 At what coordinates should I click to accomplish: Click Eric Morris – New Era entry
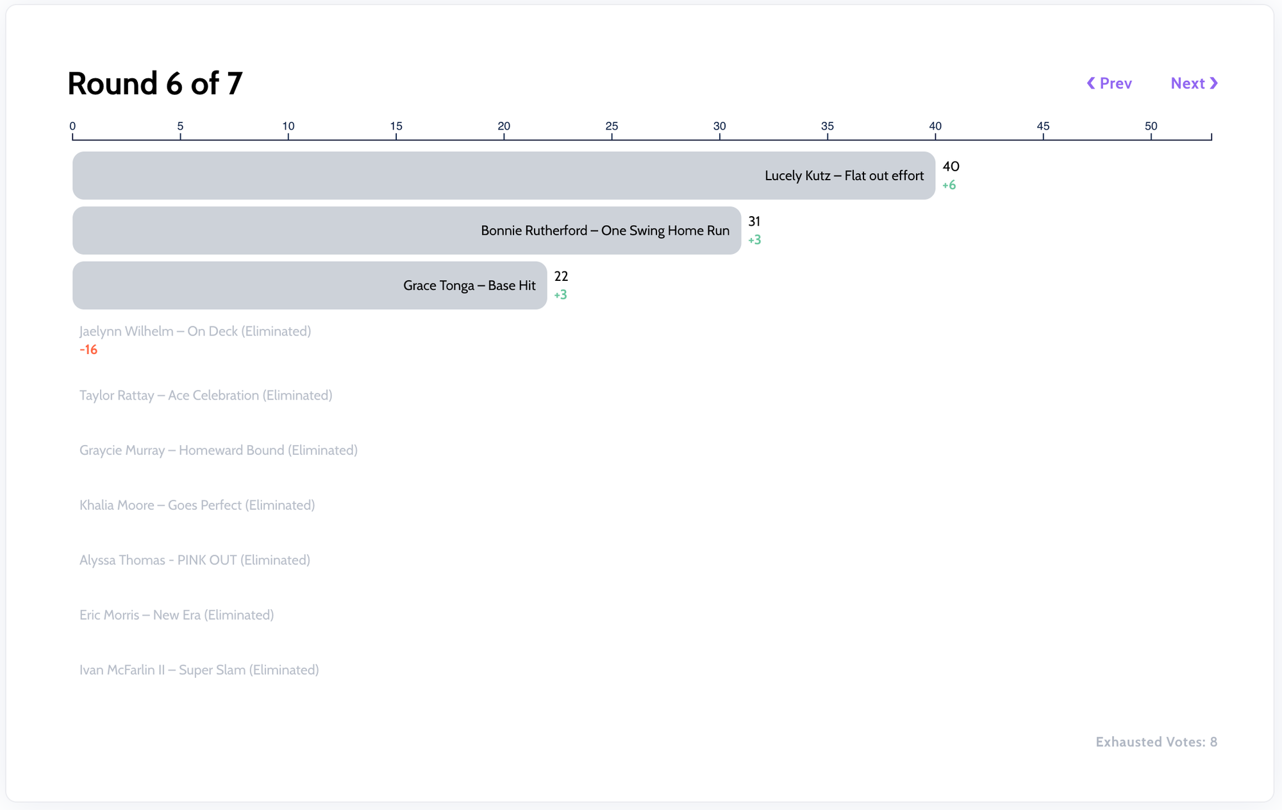(176, 615)
